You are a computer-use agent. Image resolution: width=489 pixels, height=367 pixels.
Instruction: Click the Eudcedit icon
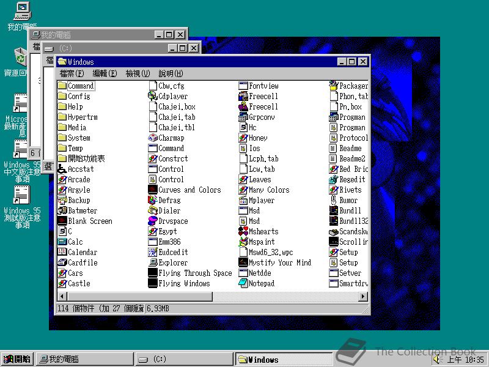pyautogui.click(x=152, y=252)
